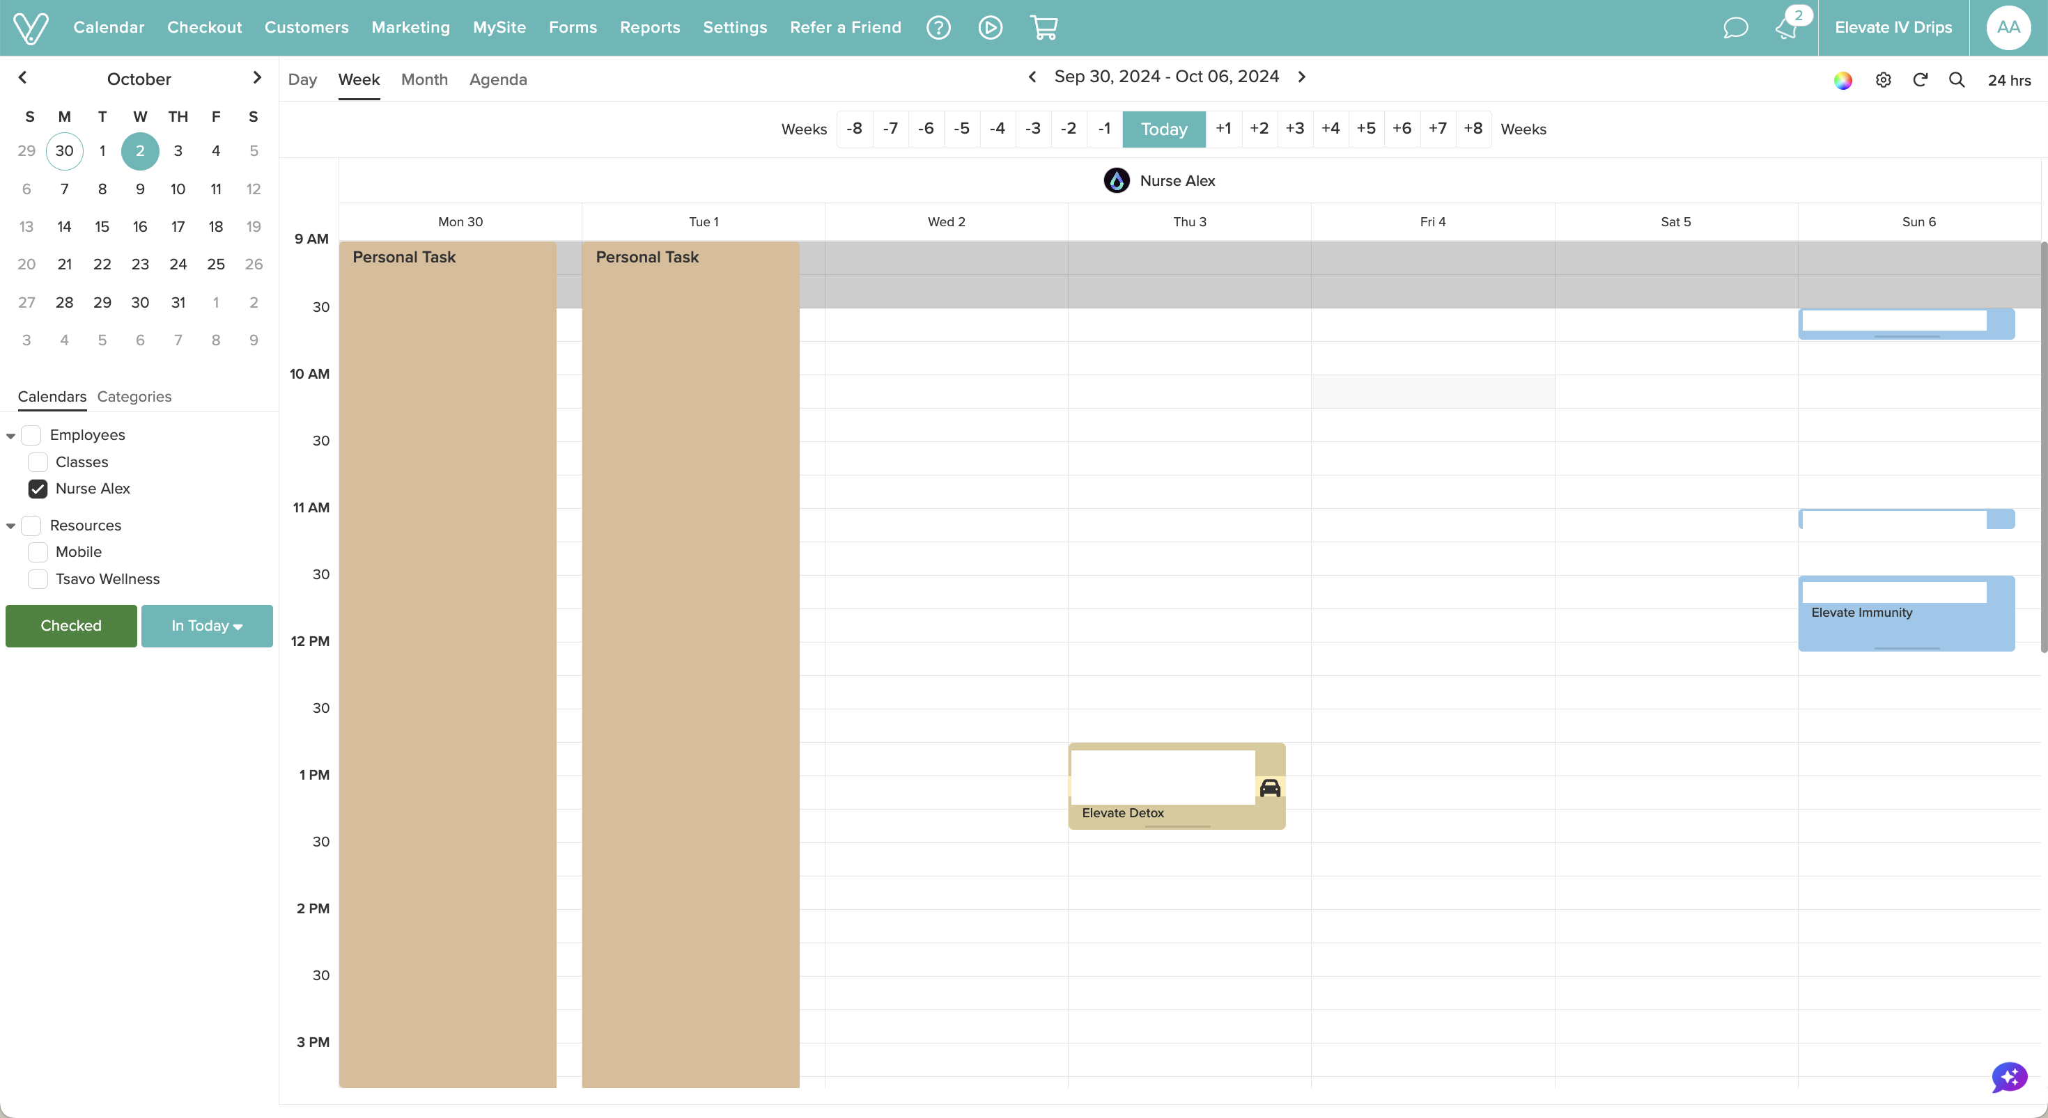Viewport: 2048px width, 1118px height.
Task: Open the In Today dropdown
Action: (x=207, y=626)
